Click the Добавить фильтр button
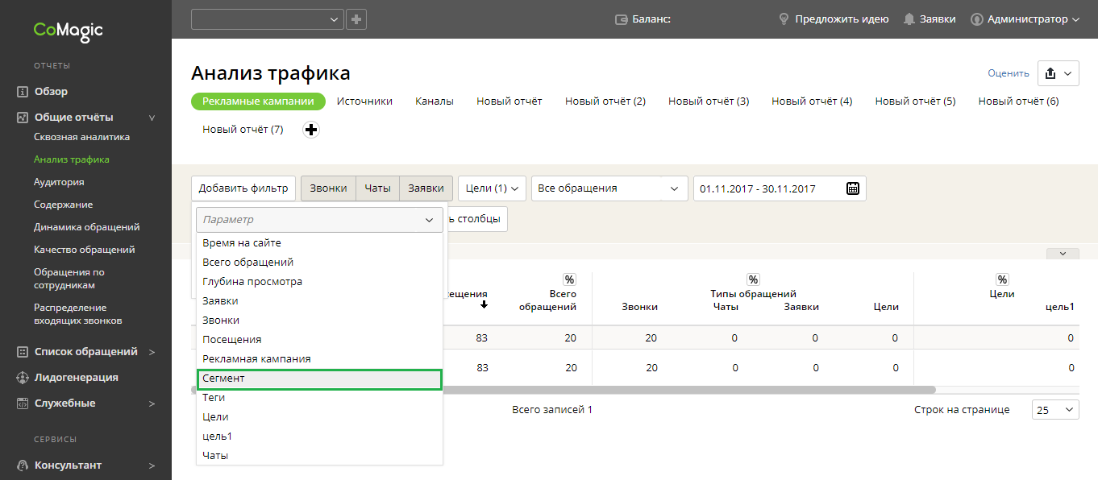Image resolution: width=1098 pixels, height=480 pixels. point(243,188)
